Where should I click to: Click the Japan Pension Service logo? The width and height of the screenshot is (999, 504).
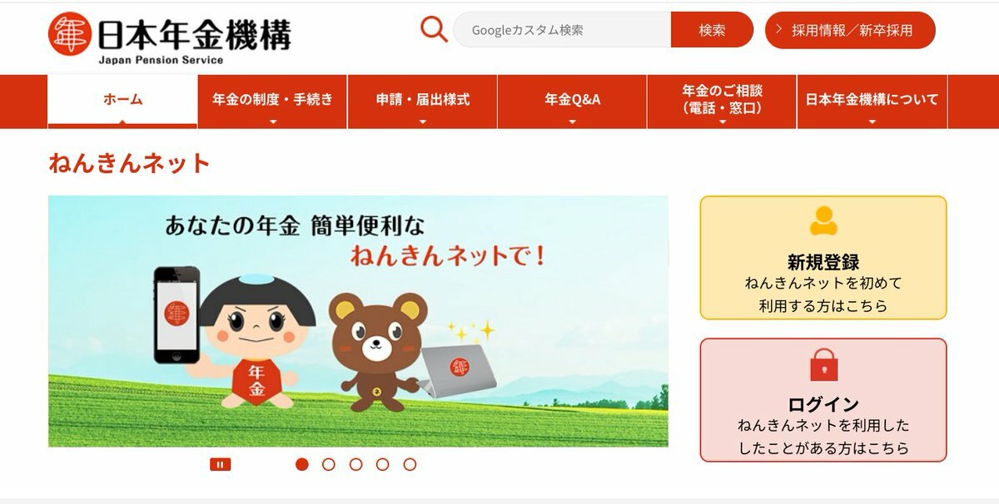169,38
